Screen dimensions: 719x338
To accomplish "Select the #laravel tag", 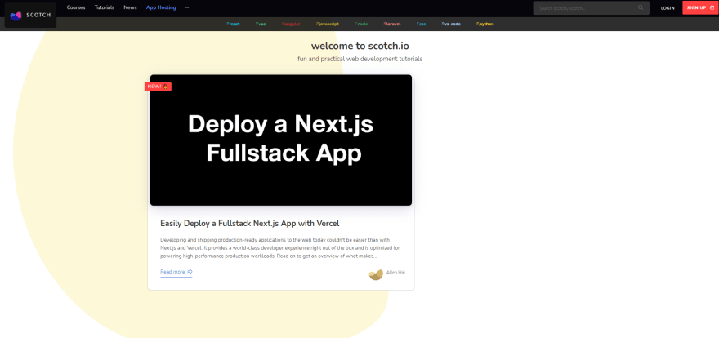I will point(392,24).
